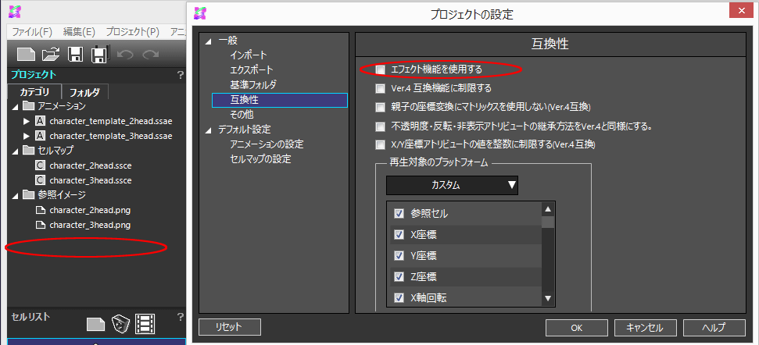Open the カスタム platform dropdown
The image size is (759, 345).
[452, 185]
